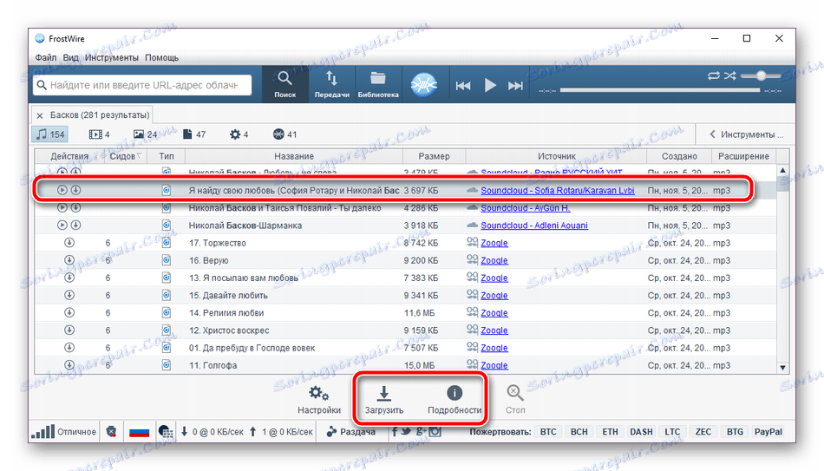
Task: Click the Загрузить download button
Action: [x=384, y=400]
